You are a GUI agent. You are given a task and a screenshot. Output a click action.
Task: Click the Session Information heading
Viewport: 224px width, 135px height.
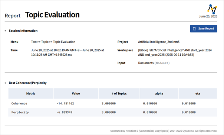23,31
